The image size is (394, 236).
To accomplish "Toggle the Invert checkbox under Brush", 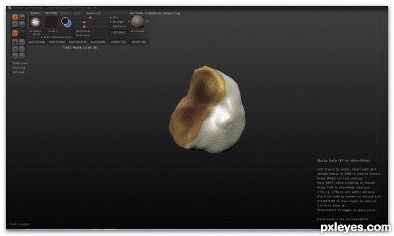I will pos(31,34).
